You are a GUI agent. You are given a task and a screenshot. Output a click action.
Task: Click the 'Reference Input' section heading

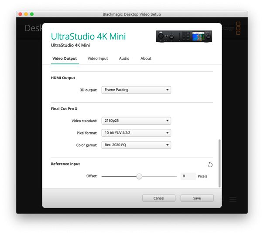65,164
